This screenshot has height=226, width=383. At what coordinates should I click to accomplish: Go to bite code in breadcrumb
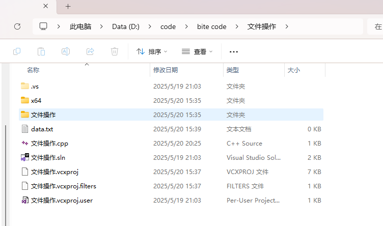(x=212, y=26)
